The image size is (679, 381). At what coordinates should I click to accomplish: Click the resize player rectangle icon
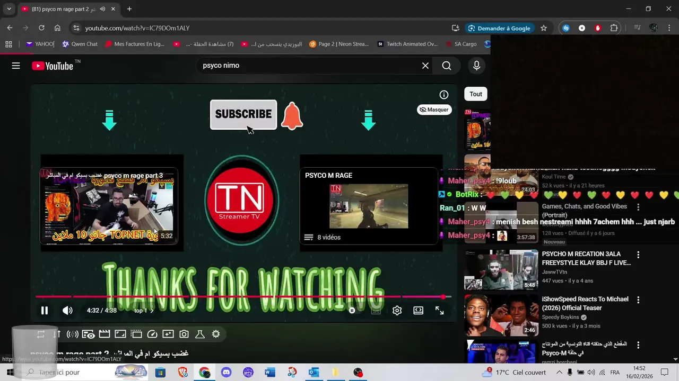(x=120, y=334)
